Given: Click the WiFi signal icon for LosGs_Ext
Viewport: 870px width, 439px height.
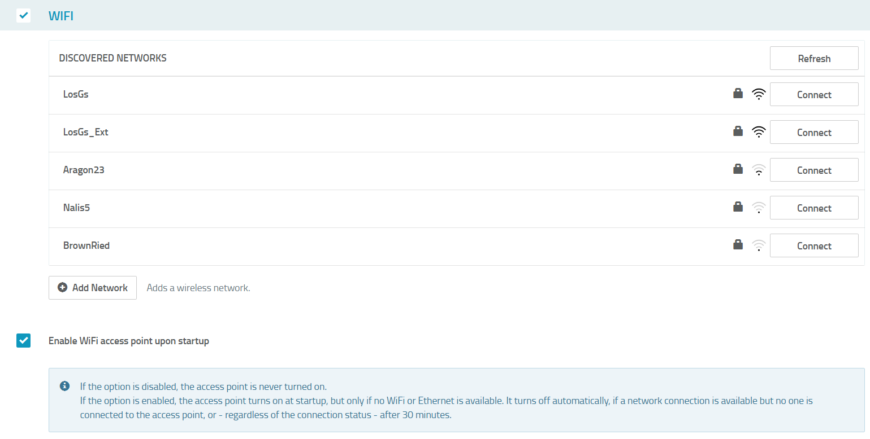Looking at the screenshot, I should [758, 131].
